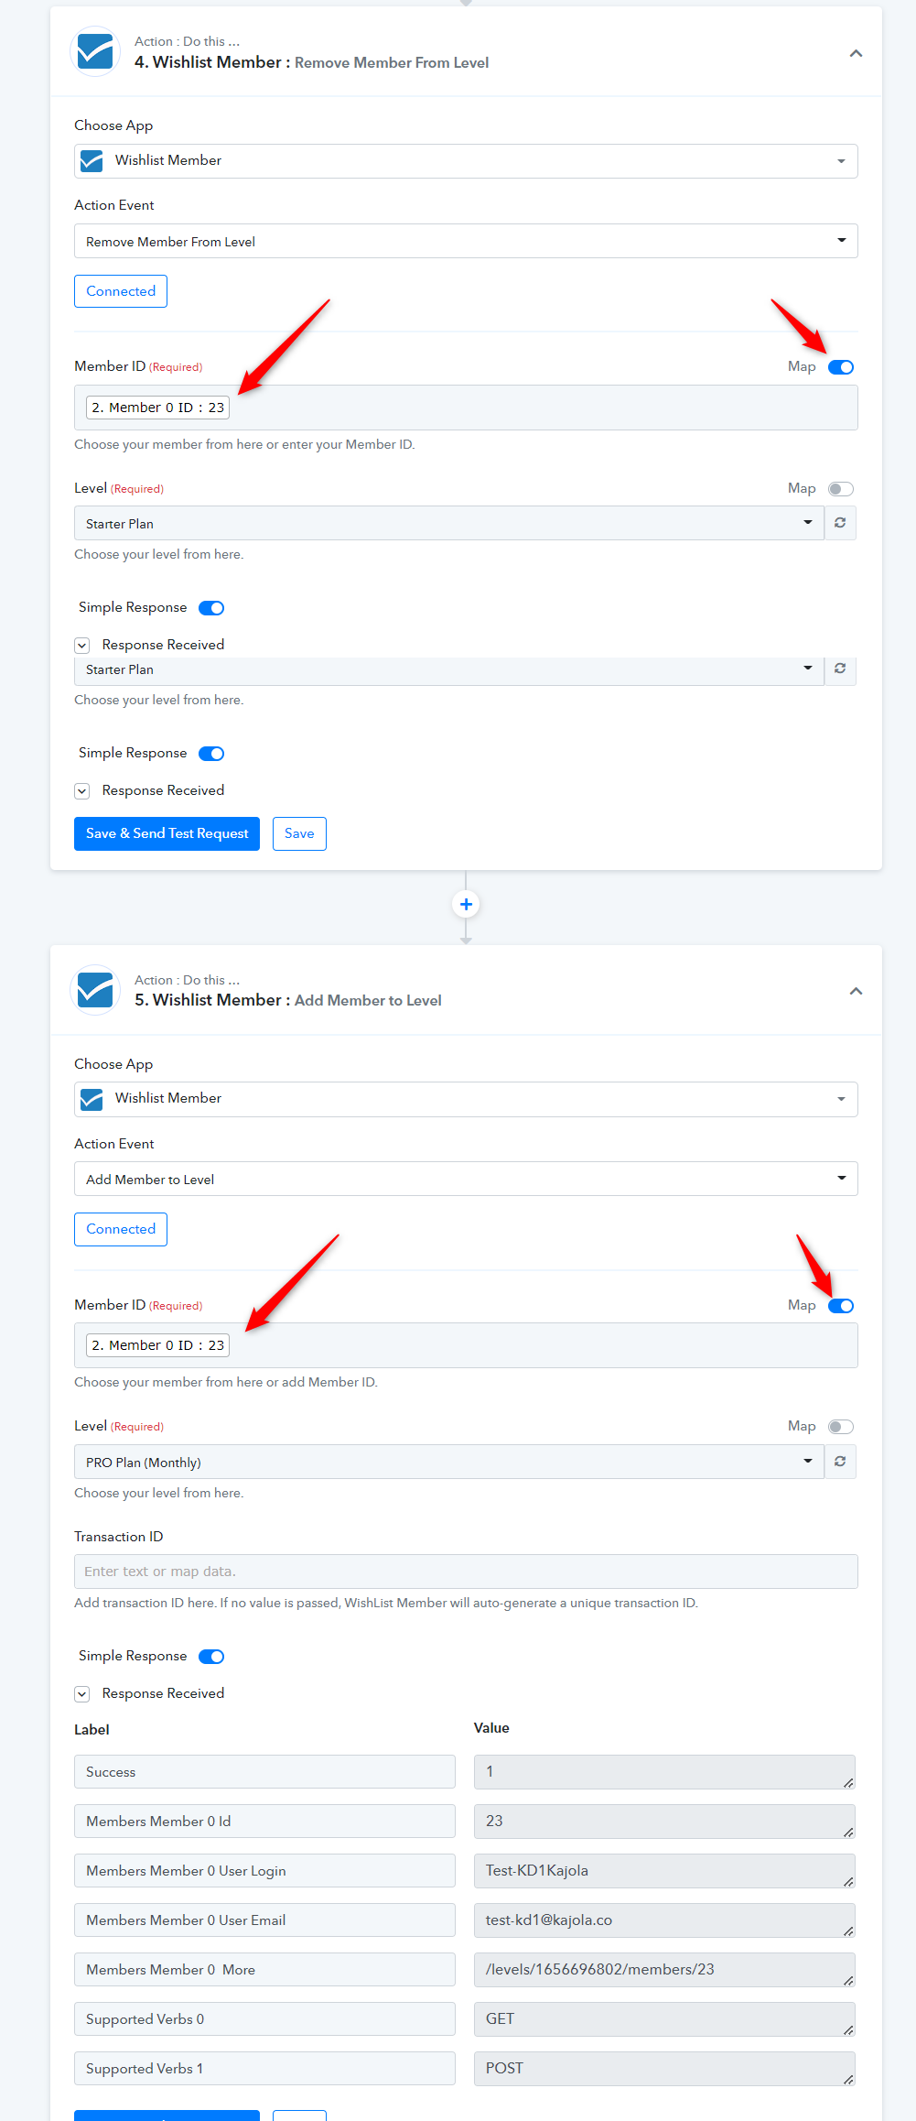Expand second Response Received in step 4

click(82, 791)
